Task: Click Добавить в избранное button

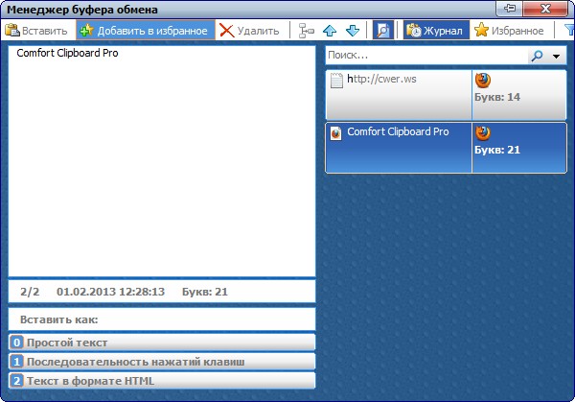Action: coord(146,31)
